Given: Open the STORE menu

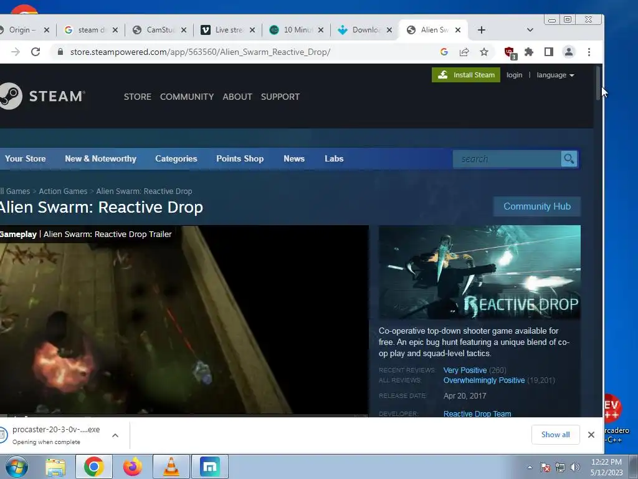Looking at the screenshot, I should [138, 97].
